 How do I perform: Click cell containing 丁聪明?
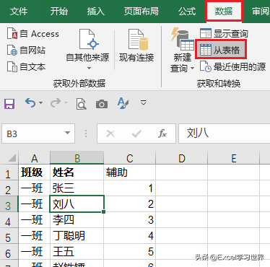[77, 236]
